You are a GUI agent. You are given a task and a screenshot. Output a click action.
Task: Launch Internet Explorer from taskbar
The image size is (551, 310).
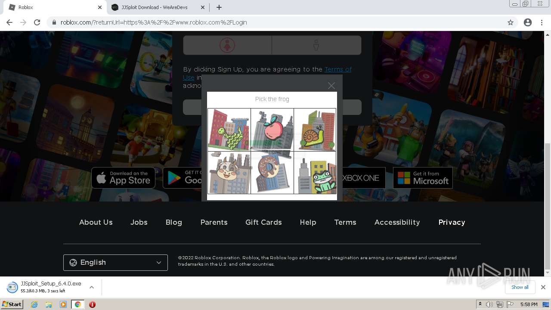pos(34,304)
